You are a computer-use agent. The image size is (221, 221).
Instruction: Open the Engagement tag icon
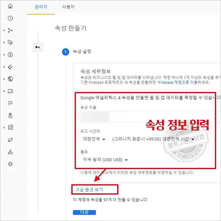pyautogui.click(x=10, y=42)
